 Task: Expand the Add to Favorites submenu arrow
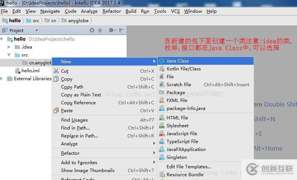coord(154,162)
